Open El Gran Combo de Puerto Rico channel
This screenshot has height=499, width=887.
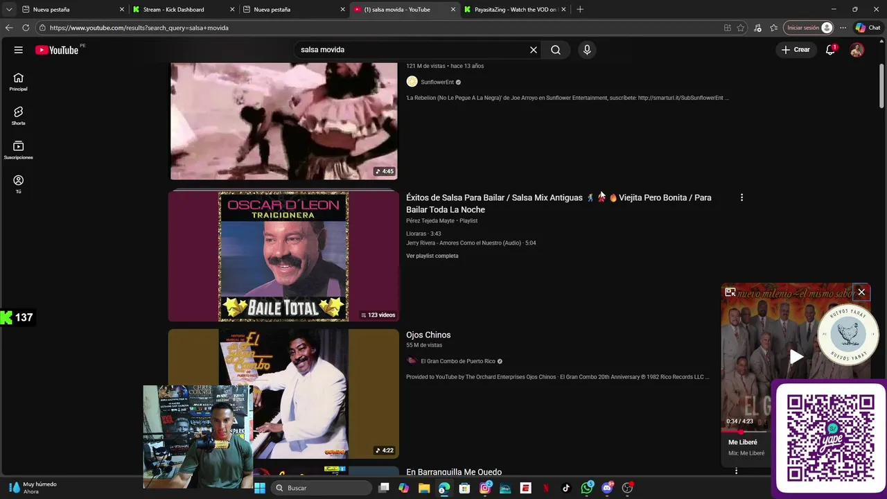point(458,361)
